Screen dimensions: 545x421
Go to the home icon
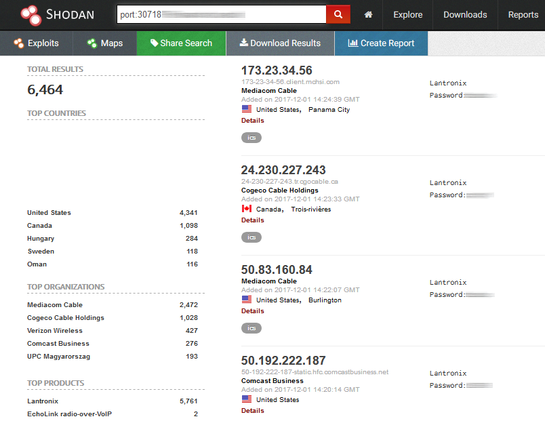(x=369, y=14)
